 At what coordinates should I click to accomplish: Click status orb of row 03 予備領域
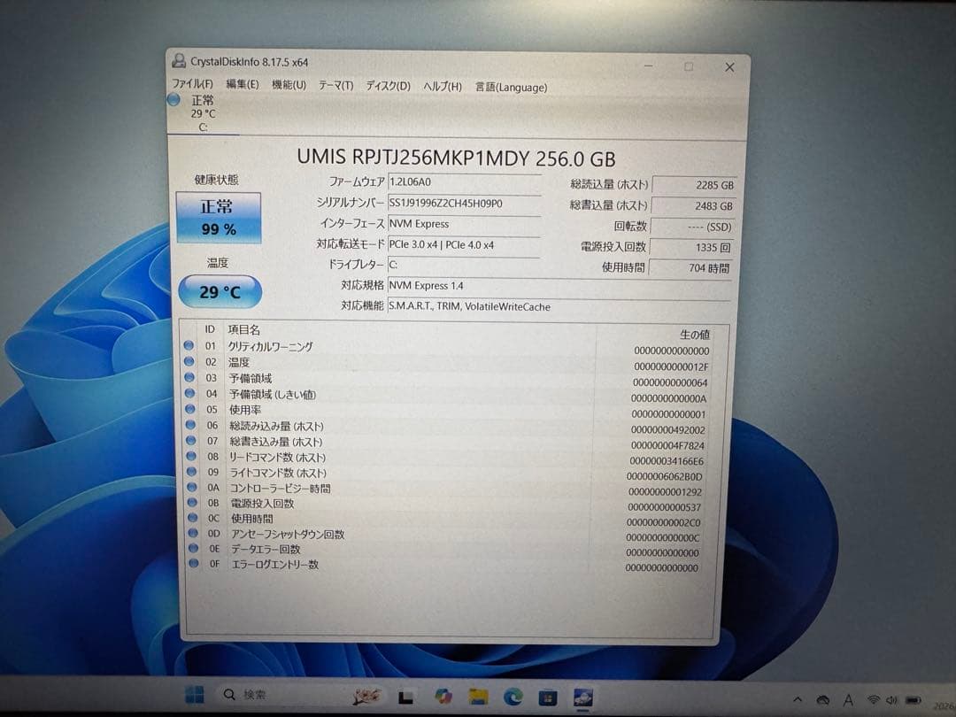(189, 377)
